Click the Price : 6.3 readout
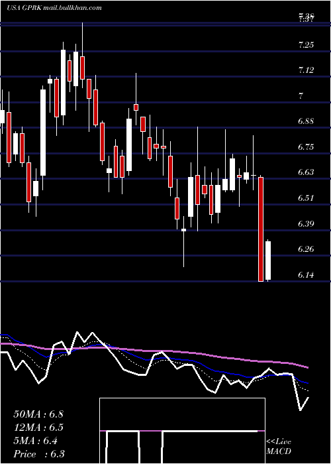The width and height of the screenshot is (331, 464). [x=39, y=454]
